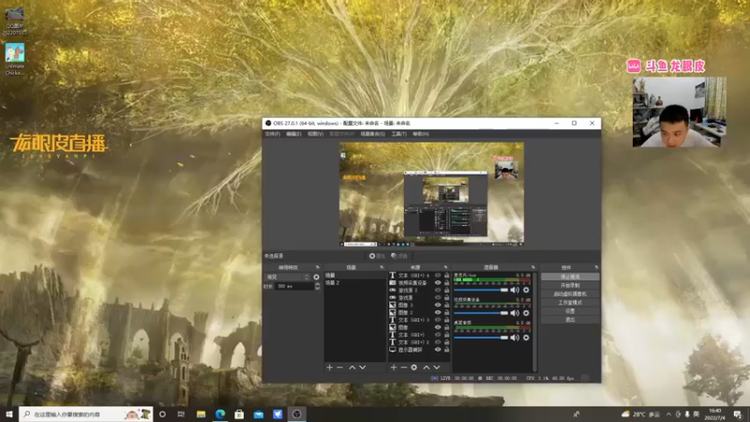Open the 工具(T) menu
The width and height of the screenshot is (750, 422).
pos(399,134)
